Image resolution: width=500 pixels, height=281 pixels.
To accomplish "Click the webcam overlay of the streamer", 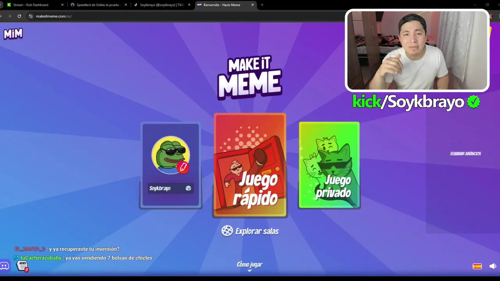I will [417, 50].
